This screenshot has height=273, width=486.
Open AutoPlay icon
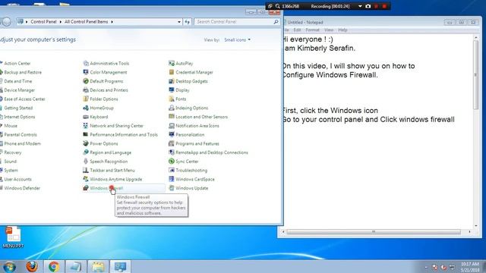pyautogui.click(x=172, y=64)
